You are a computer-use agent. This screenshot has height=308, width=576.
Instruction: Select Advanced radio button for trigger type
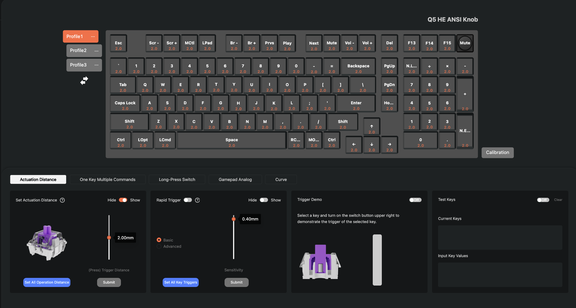click(x=159, y=246)
